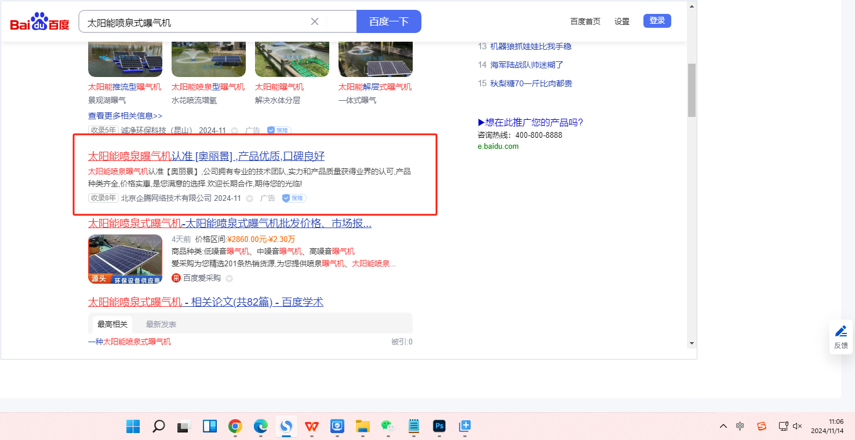Click the 登录 login button

pos(657,21)
